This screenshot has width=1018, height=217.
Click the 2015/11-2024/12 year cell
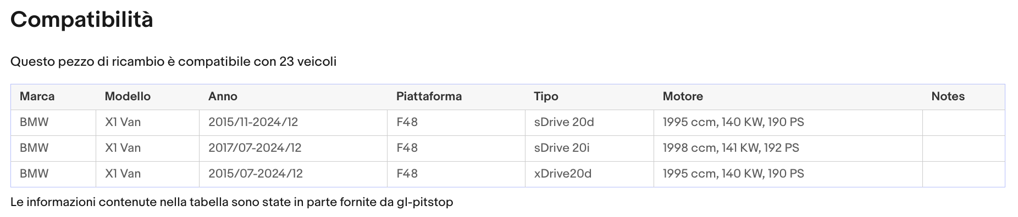coord(294,123)
